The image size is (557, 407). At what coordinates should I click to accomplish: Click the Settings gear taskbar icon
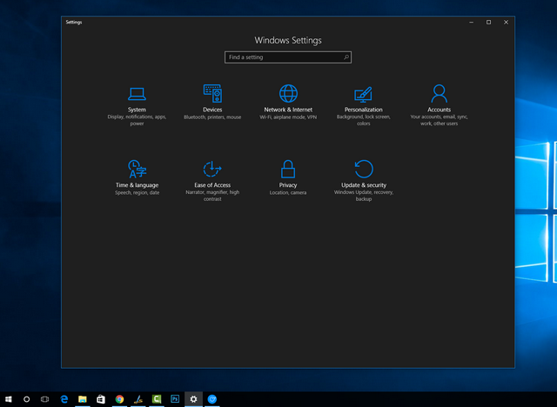(193, 399)
